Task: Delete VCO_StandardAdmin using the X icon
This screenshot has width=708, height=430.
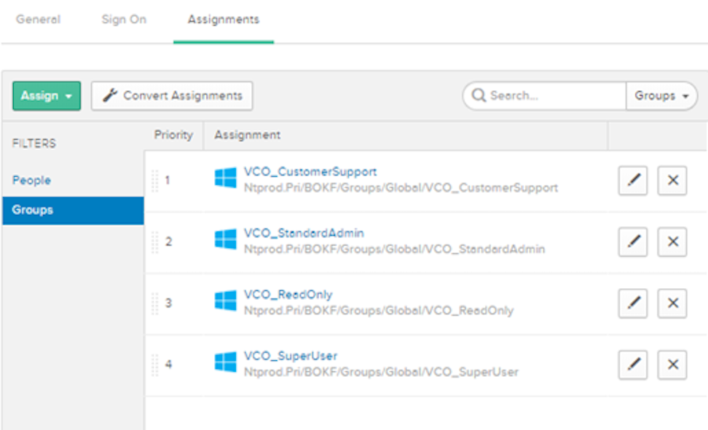Action: (672, 242)
